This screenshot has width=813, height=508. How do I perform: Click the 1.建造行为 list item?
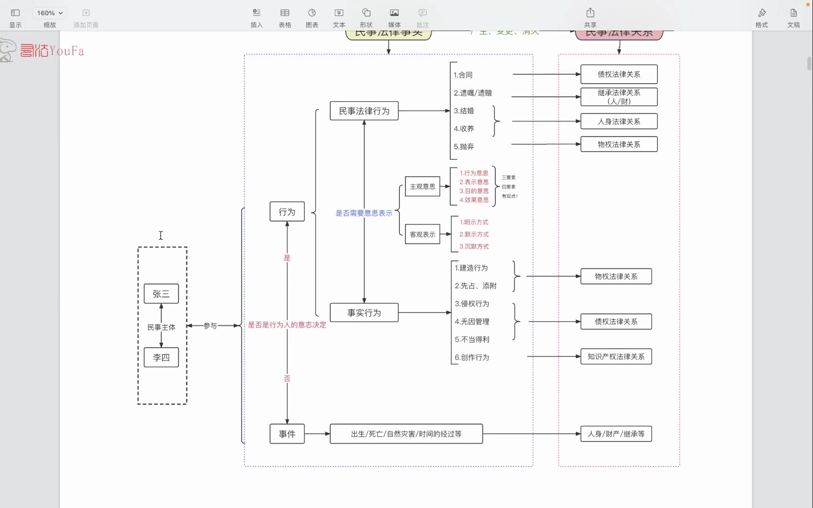click(471, 268)
